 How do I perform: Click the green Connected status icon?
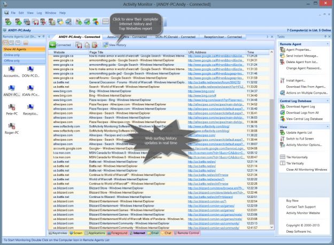(x=52, y=45)
